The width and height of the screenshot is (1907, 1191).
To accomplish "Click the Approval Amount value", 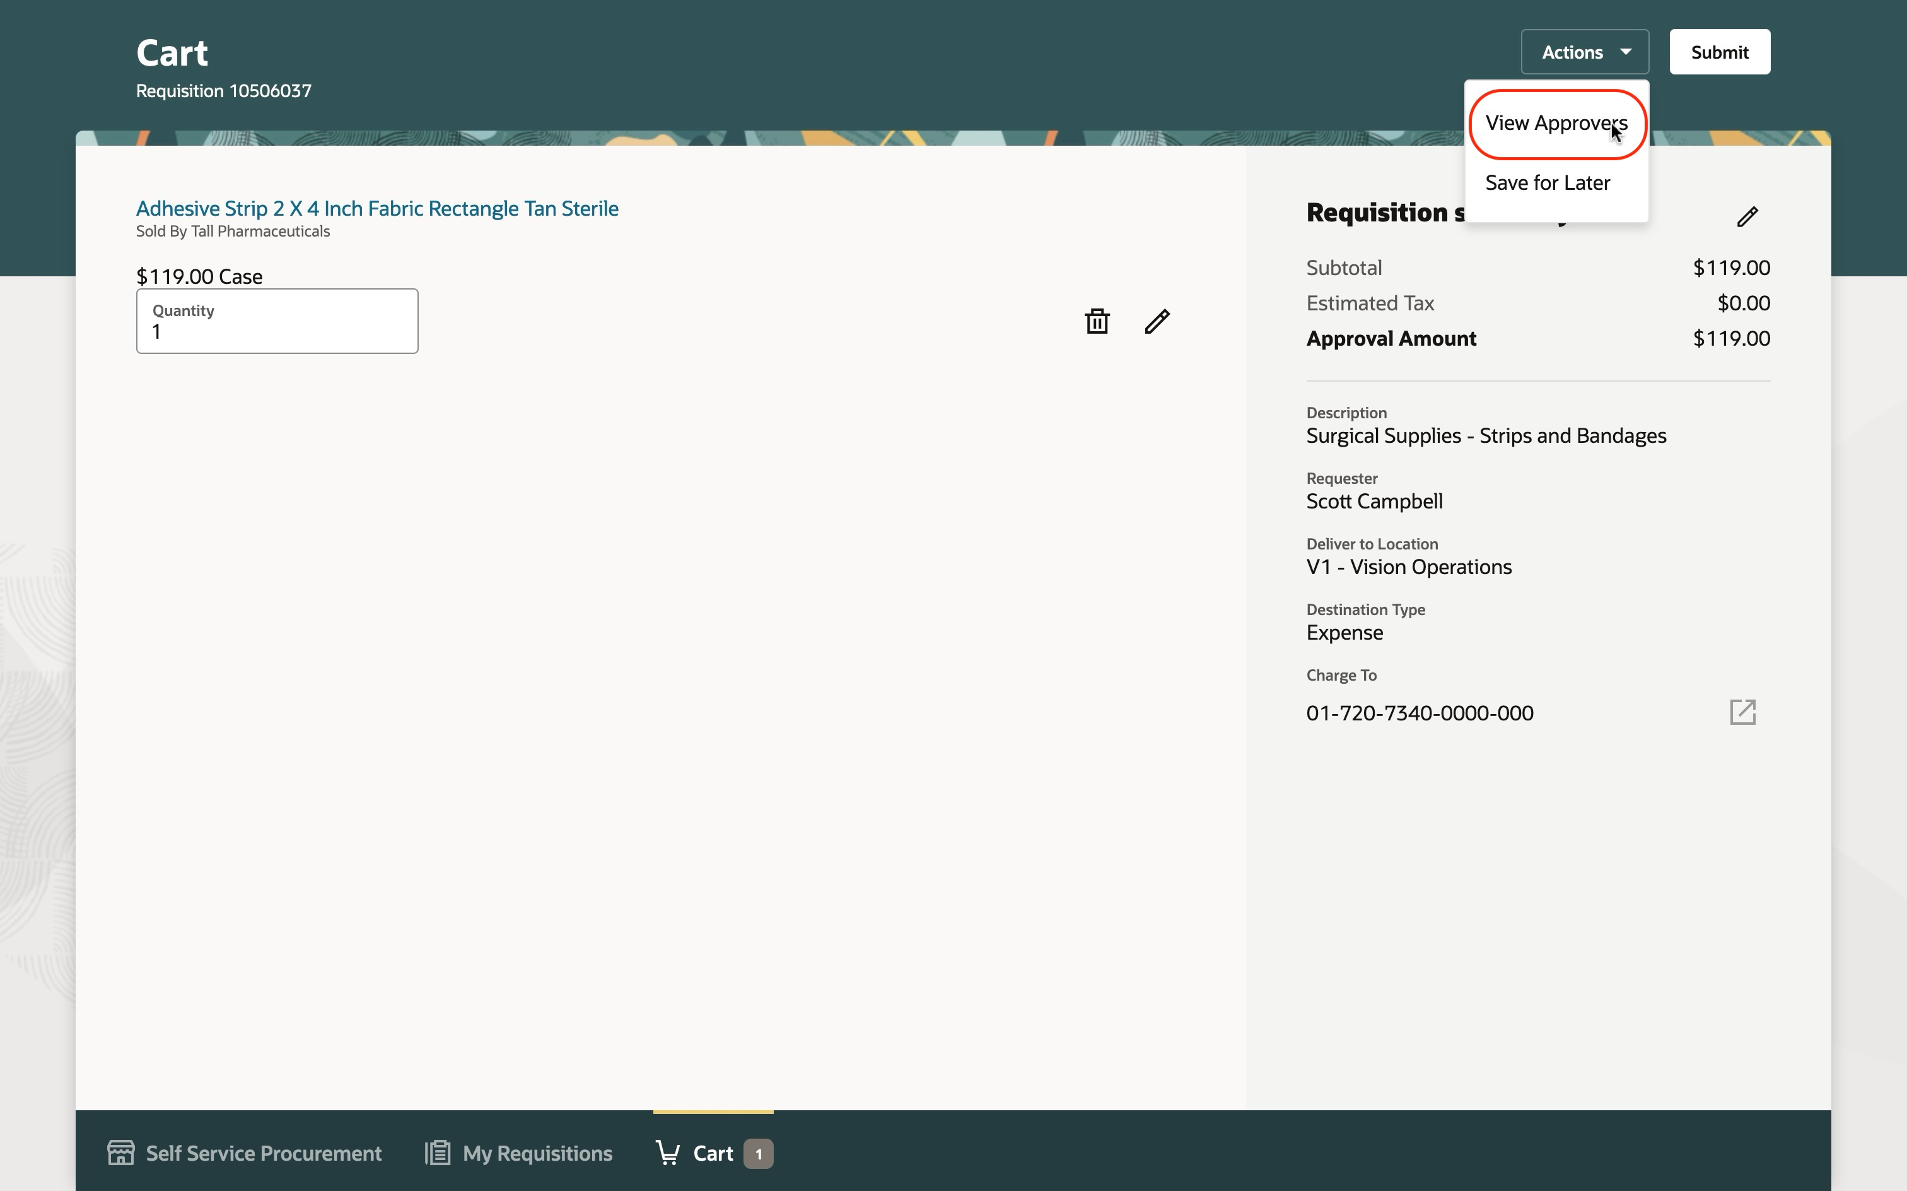I will point(1730,339).
